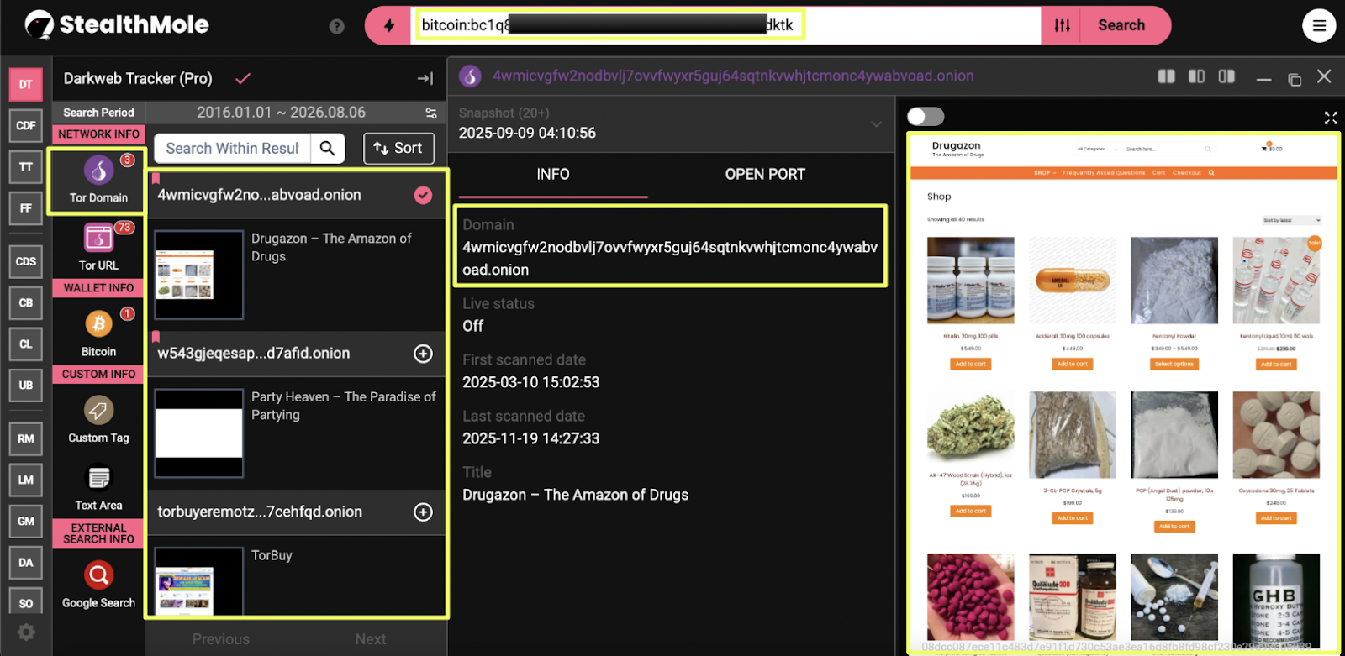Open the CDS sidebar module
This screenshot has width=1345, height=656.
click(26, 261)
